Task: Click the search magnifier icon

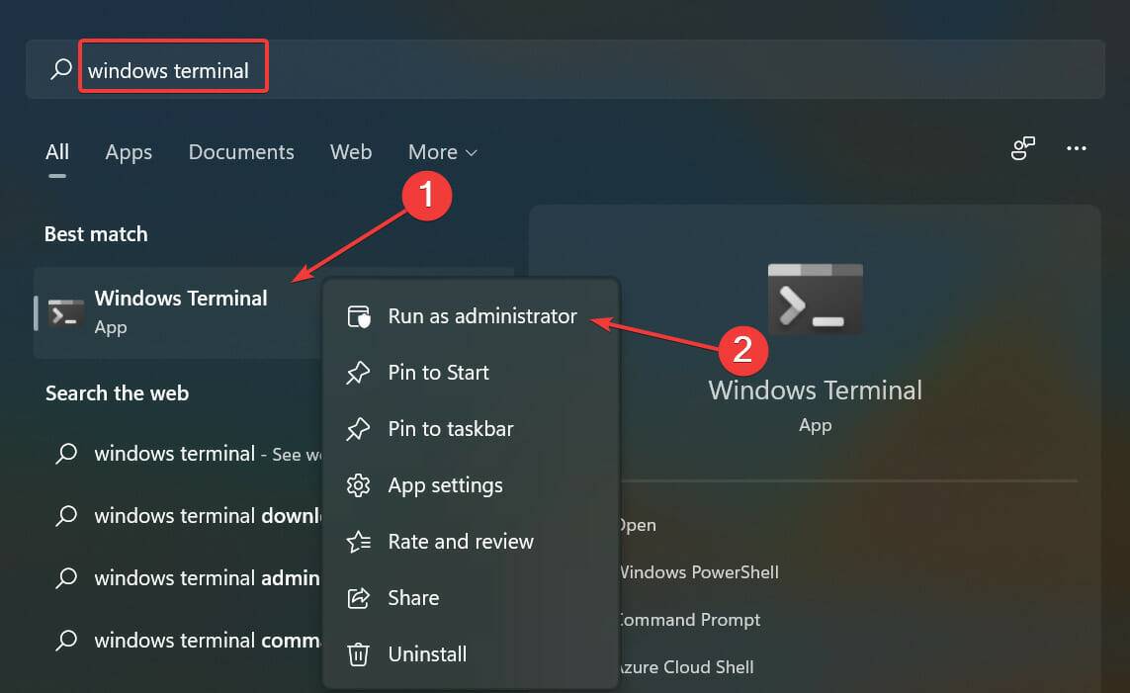Action: coord(59,68)
